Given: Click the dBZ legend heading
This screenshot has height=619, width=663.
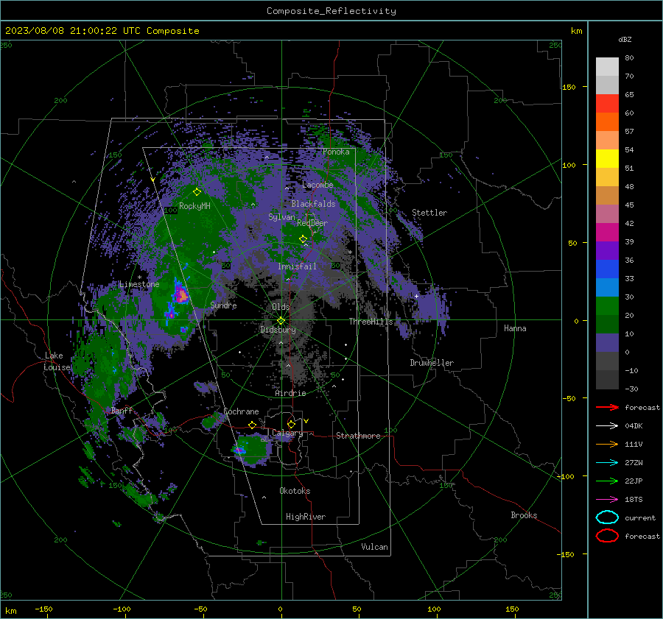Looking at the screenshot, I should [x=625, y=39].
